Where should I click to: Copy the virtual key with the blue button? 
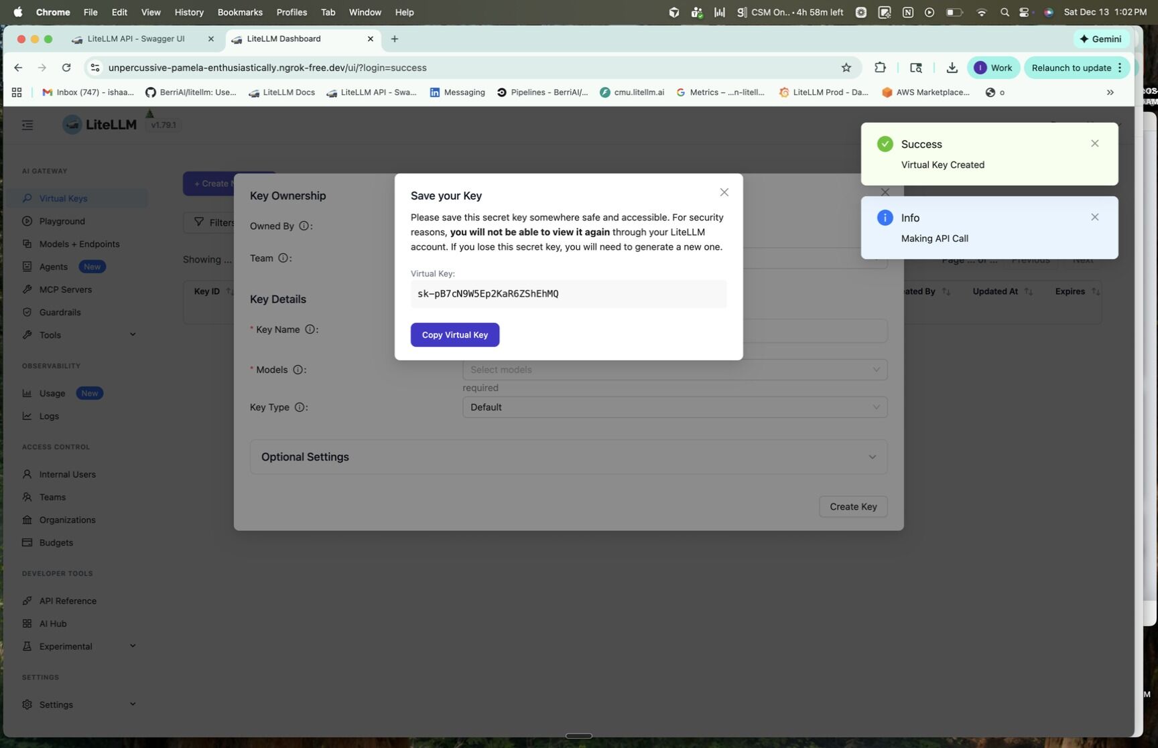pyautogui.click(x=454, y=335)
